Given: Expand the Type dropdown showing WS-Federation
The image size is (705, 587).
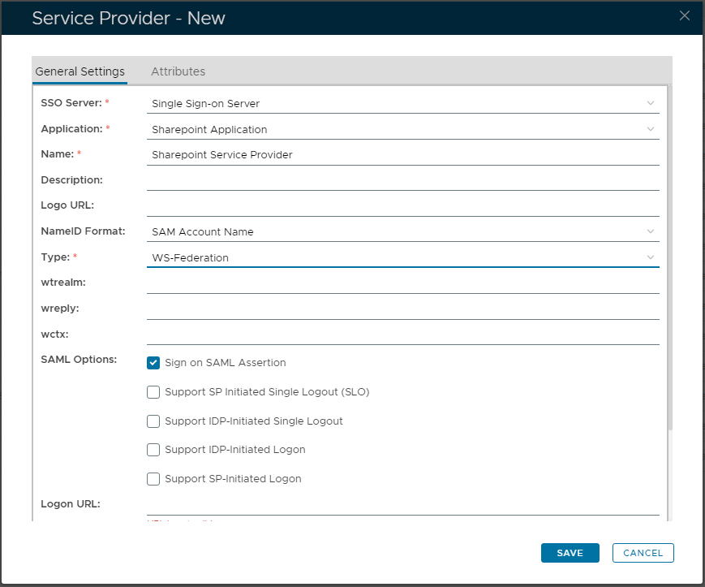Looking at the screenshot, I should pyautogui.click(x=402, y=257).
